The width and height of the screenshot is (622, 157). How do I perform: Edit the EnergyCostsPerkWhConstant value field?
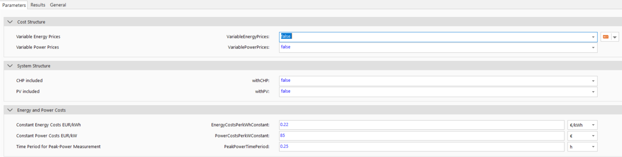point(422,125)
